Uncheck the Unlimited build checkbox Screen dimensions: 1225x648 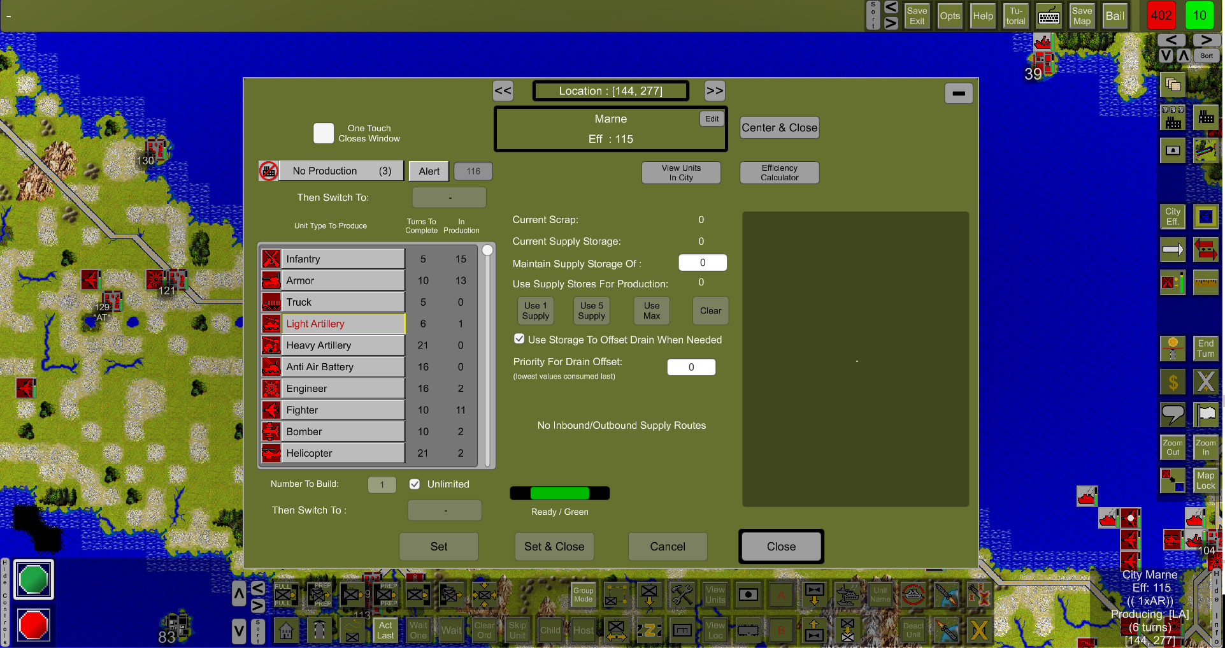pyautogui.click(x=415, y=484)
